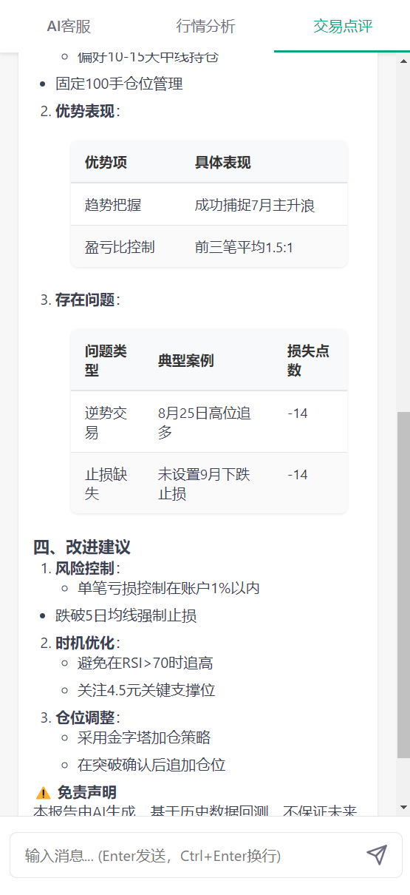Screen dimensions: 410x895
Task: Click the 优势表现 list heading
Action: (x=87, y=112)
